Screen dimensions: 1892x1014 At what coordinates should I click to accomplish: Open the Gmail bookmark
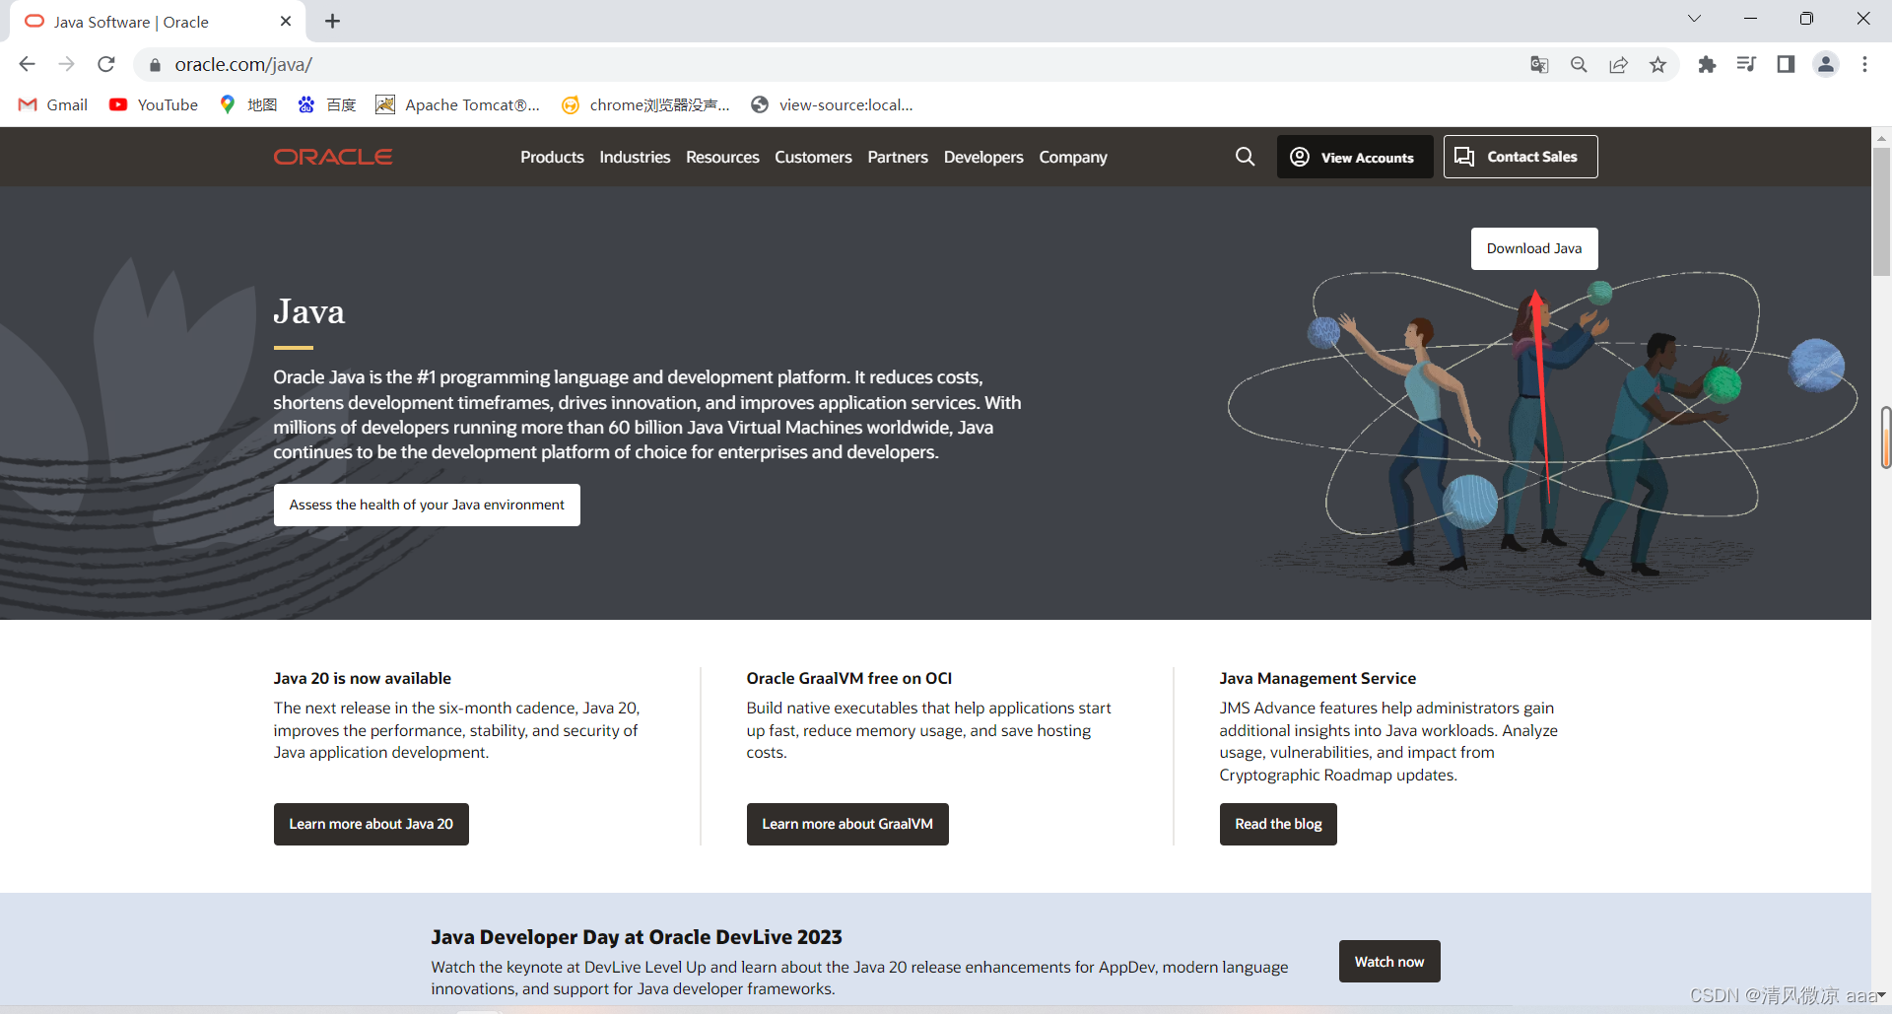pos(53,104)
